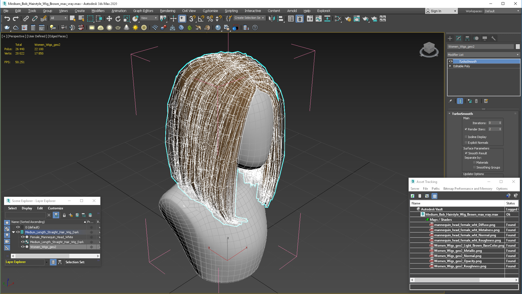Click the Undo arrow in the main toolbar
The image size is (522, 294).
[7, 19]
